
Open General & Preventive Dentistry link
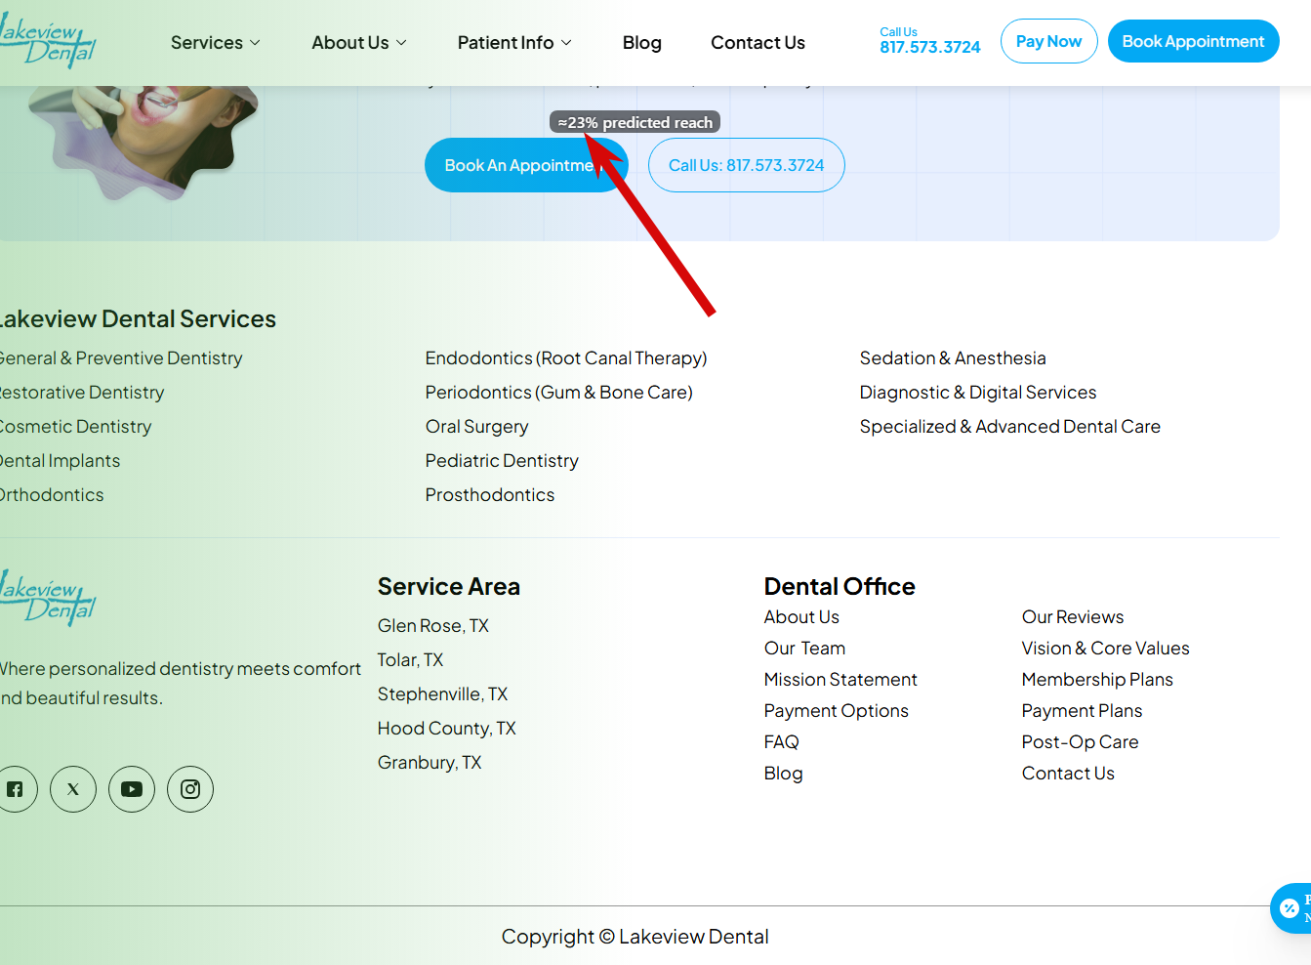[x=120, y=358]
